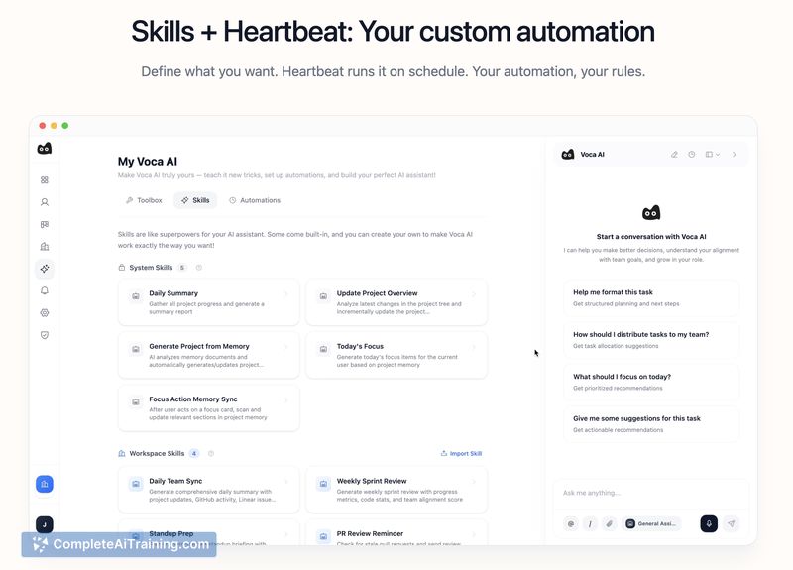Screen dimensions: 793x570
Task: Open settings gear icon in sidebar
Action: [45, 313]
